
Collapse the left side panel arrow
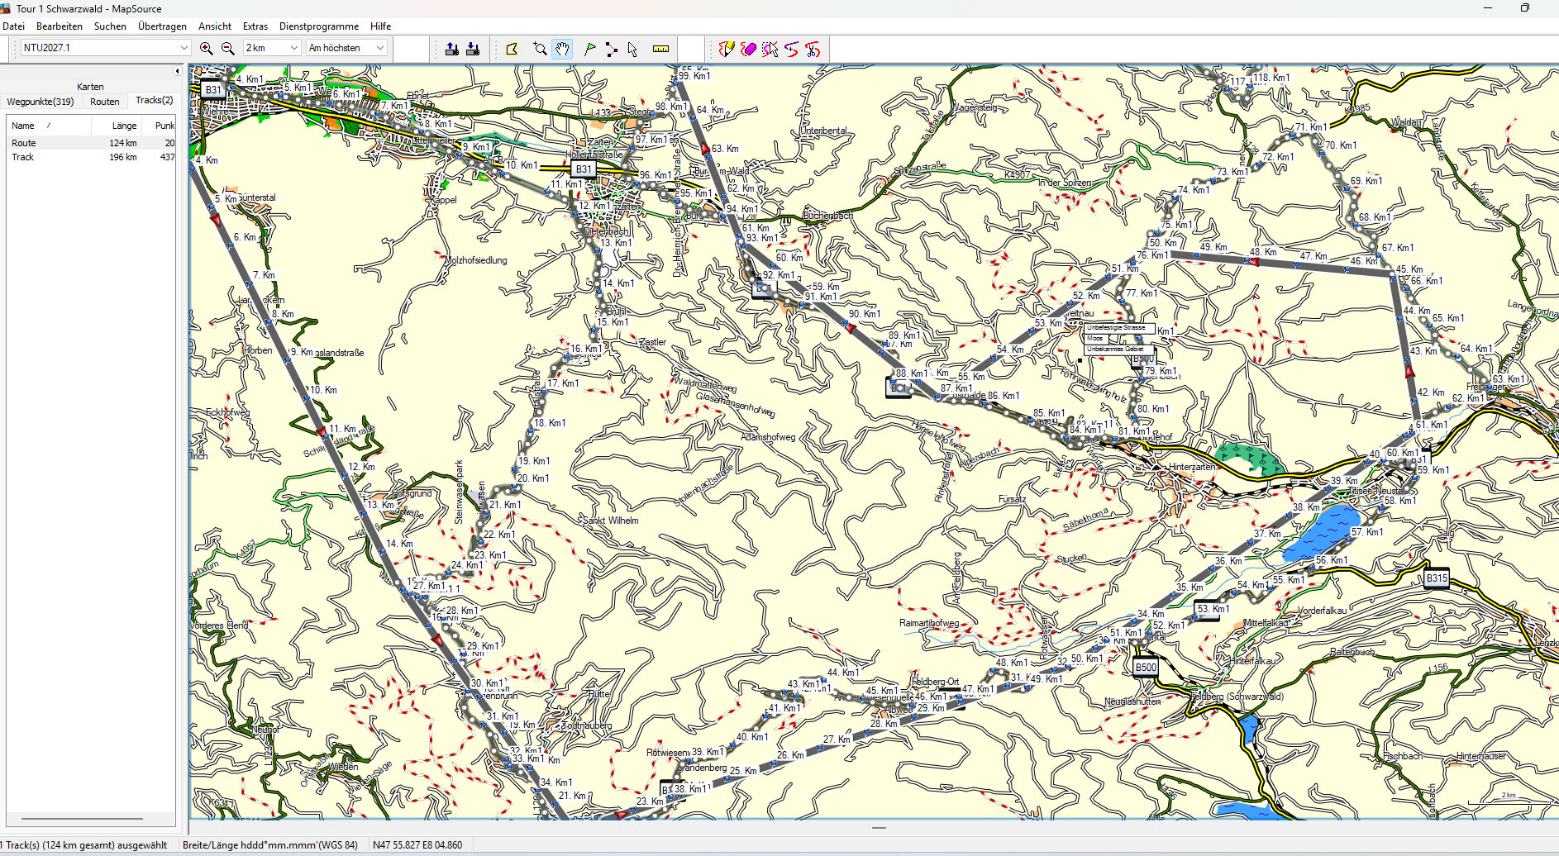(177, 71)
